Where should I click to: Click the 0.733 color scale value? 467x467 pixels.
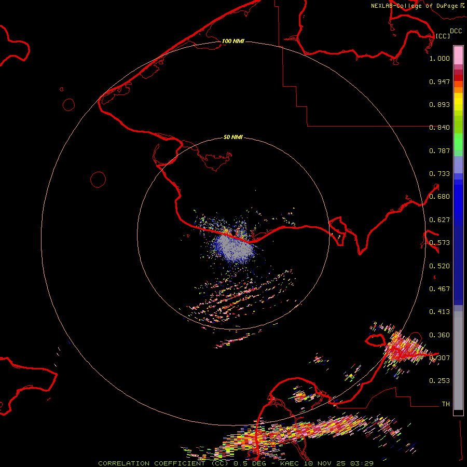click(x=439, y=174)
